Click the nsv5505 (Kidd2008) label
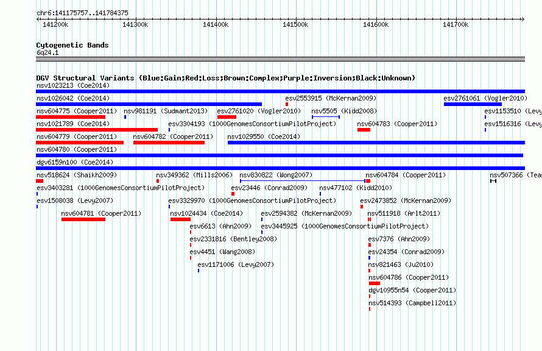 (x=344, y=111)
